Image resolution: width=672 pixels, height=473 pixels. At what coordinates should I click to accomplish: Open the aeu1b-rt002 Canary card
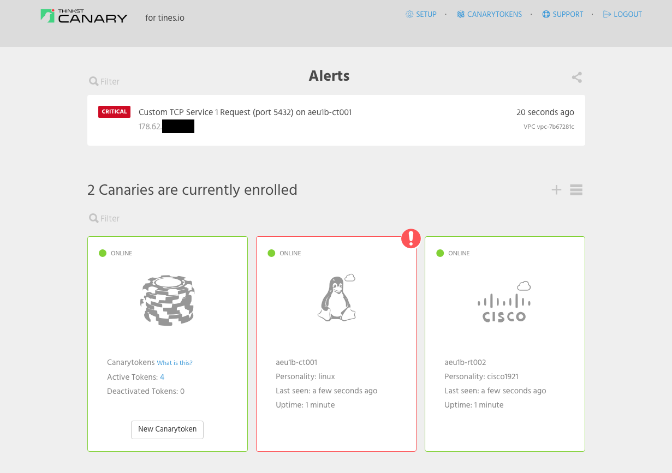coord(505,344)
